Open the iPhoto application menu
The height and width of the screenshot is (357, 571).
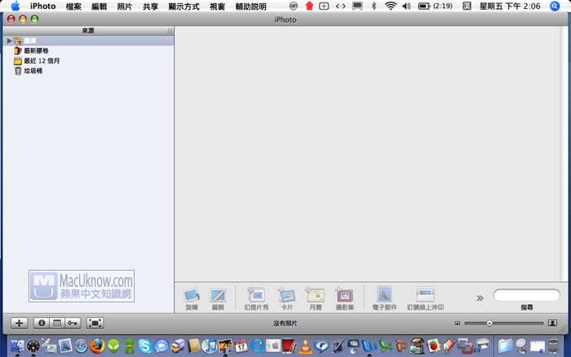pyautogui.click(x=42, y=7)
